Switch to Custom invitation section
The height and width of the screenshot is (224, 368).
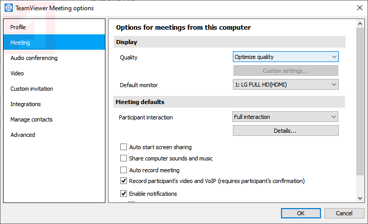click(32, 89)
